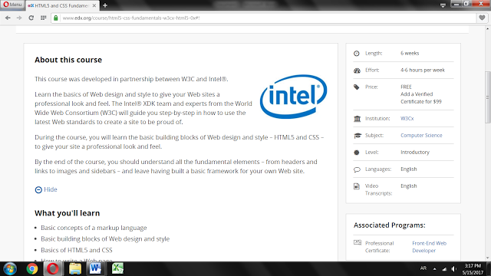Open the clock showing 3:17 PM

[473, 269]
